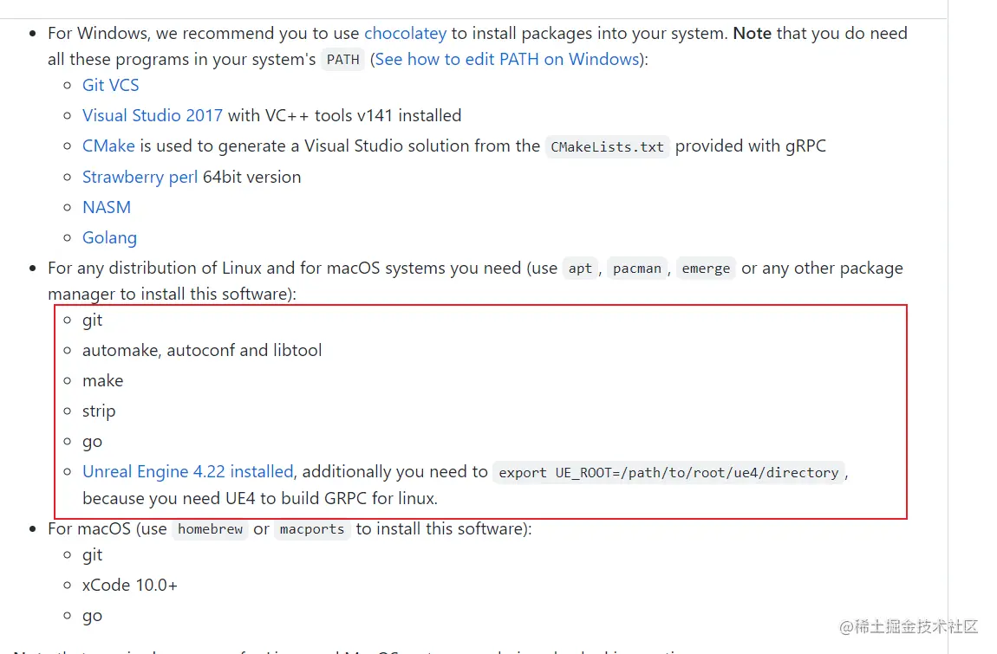The image size is (997, 654).
Task: Click automake, autoconf and libtool item
Action: click(x=202, y=350)
